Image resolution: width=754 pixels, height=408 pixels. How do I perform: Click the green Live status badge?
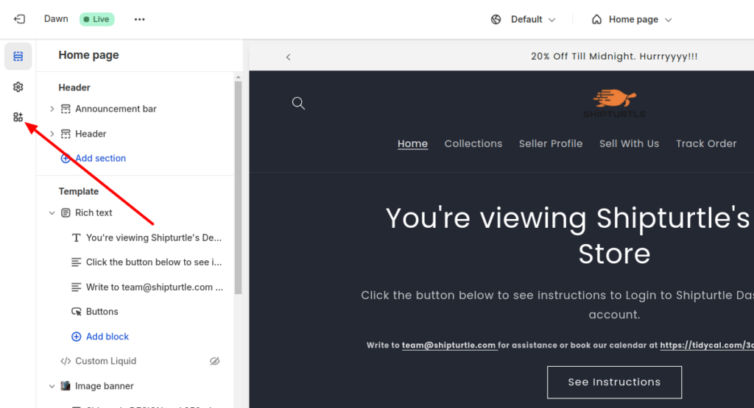pyautogui.click(x=96, y=19)
